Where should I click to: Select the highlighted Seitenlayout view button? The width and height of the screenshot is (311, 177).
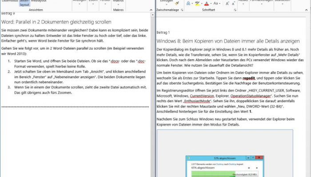[x=24, y=3]
